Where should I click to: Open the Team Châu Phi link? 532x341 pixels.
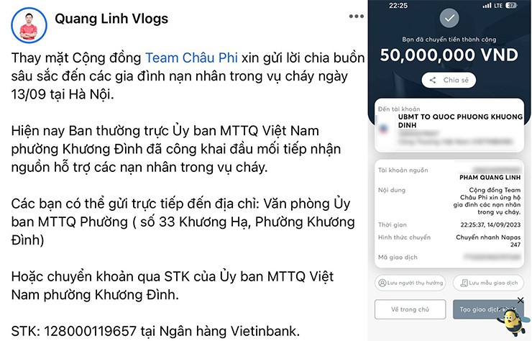(x=191, y=58)
